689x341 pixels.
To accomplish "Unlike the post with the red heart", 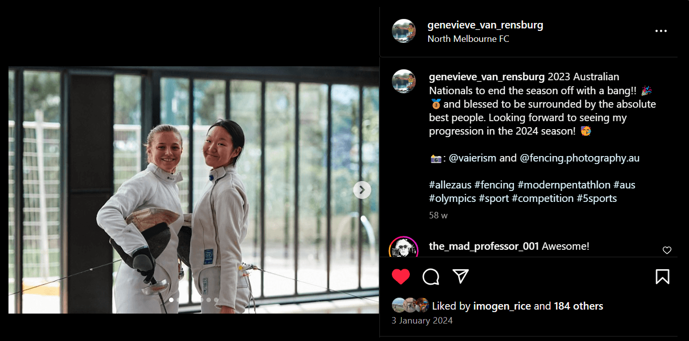I will tap(401, 277).
